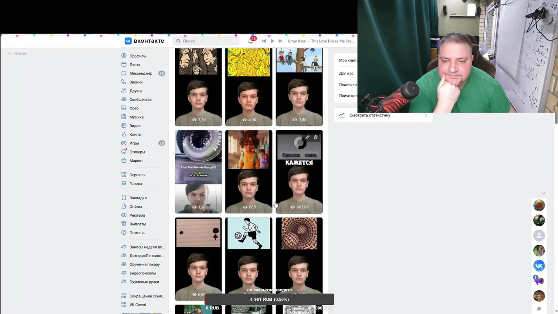558x314 pixels.
Task: Open the optical illusion spiral clip
Action: click(299, 259)
